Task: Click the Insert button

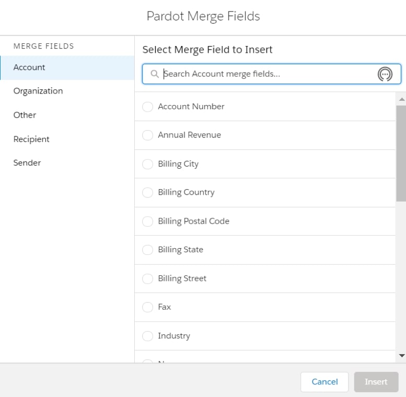Action: pos(376,382)
